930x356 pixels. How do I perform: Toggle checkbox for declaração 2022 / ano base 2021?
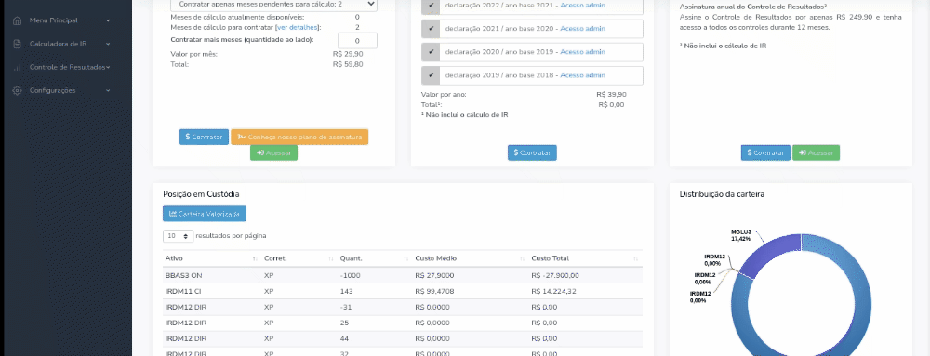(431, 6)
